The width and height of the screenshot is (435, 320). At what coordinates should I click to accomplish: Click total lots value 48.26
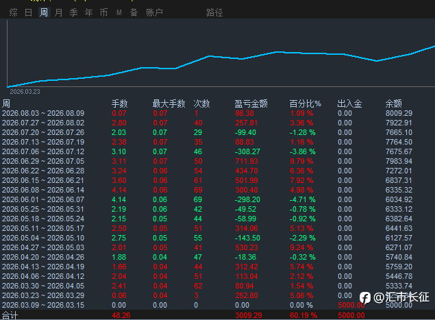(x=121, y=315)
